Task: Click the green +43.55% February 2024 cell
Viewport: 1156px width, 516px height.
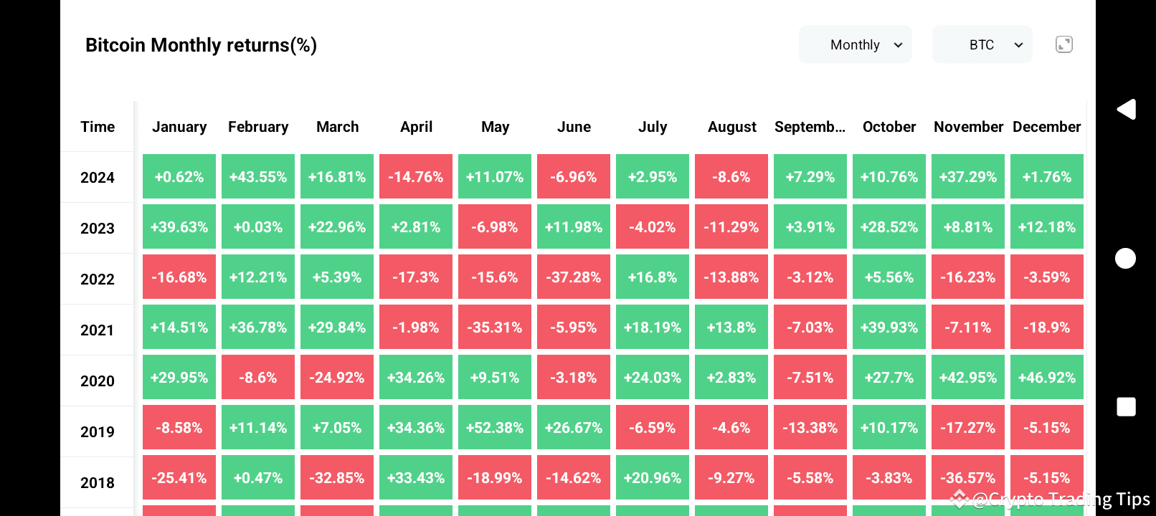Action: click(258, 176)
